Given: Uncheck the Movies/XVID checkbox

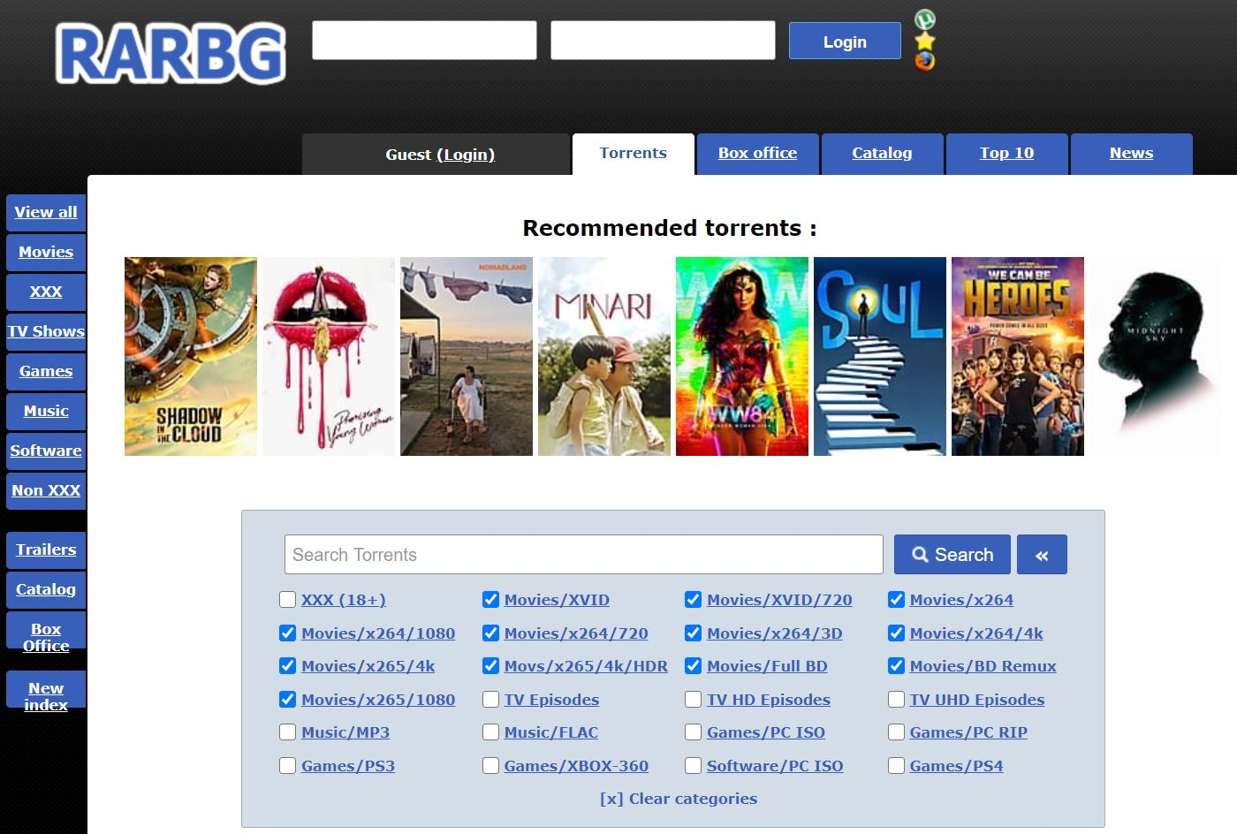Looking at the screenshot, I should (x=490, y=600).
